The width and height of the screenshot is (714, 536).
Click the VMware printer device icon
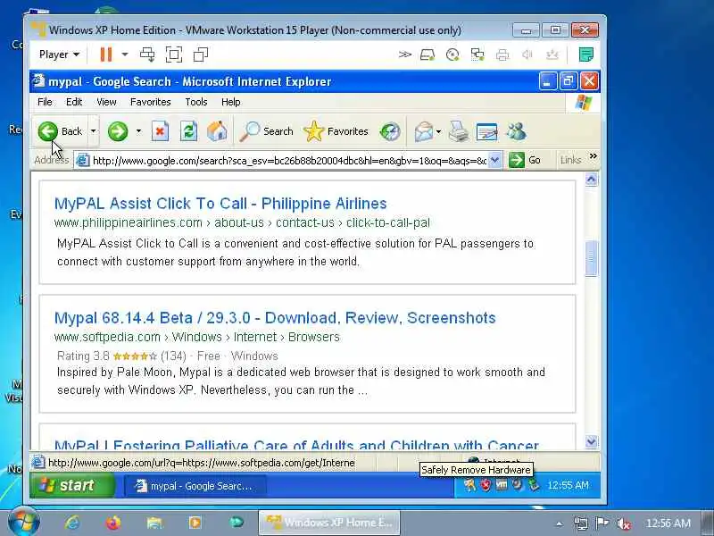coord(502,55)
